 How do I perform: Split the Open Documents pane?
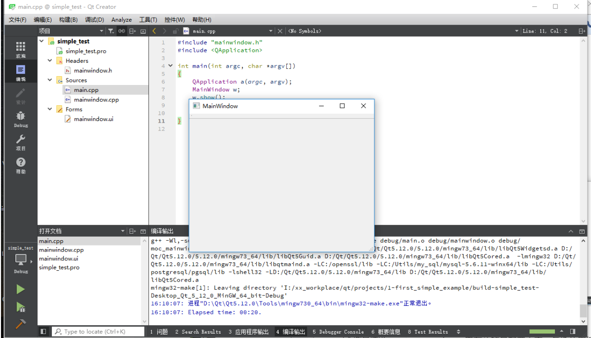(x=133, y=231)
